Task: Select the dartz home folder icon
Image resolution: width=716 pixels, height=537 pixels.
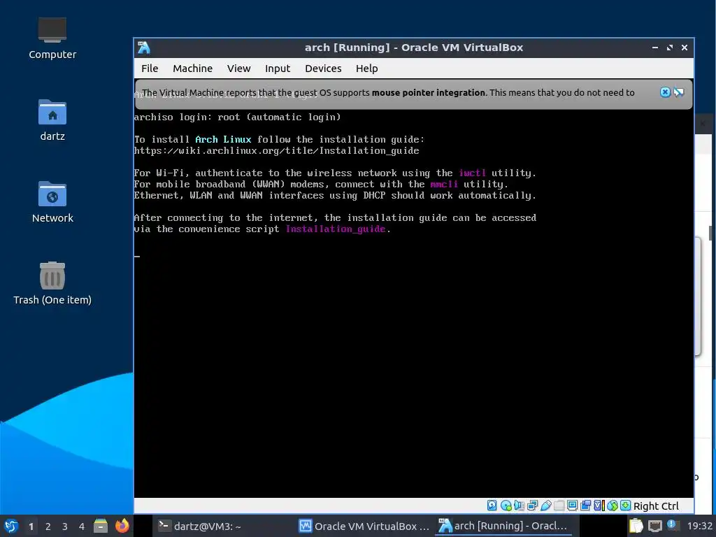Action: (52, 120)
